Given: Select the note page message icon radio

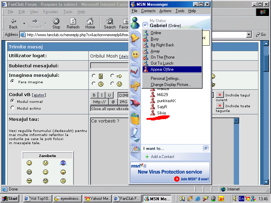Looking at the screenshot, I should 94,75.
